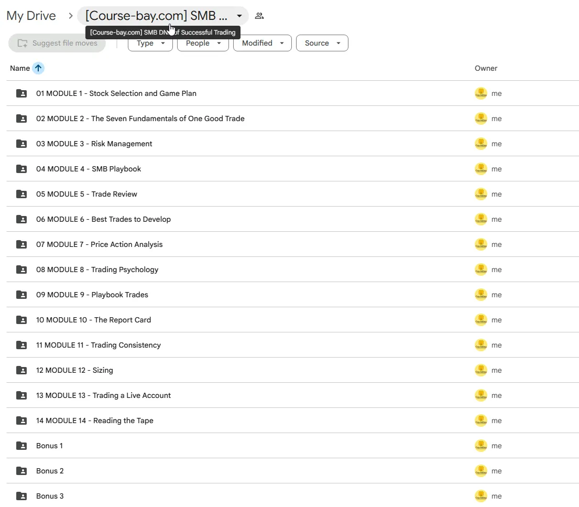Open the Source filter dropdown
Viewport: 579px width, 507px height.
(x=322, y=43)
